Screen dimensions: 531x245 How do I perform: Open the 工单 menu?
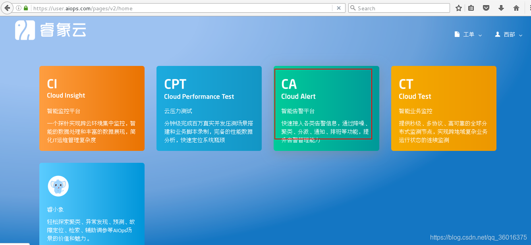468,35
